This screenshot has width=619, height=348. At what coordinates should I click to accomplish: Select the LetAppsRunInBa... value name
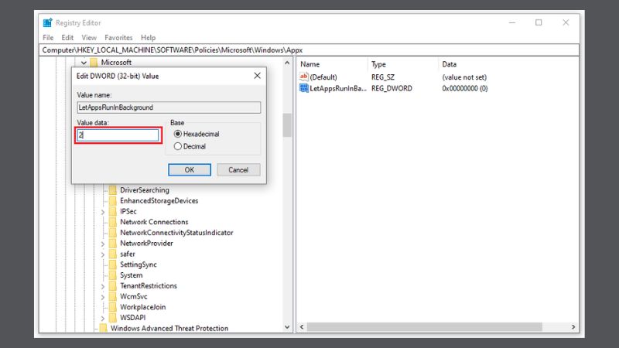coord(338,88)
